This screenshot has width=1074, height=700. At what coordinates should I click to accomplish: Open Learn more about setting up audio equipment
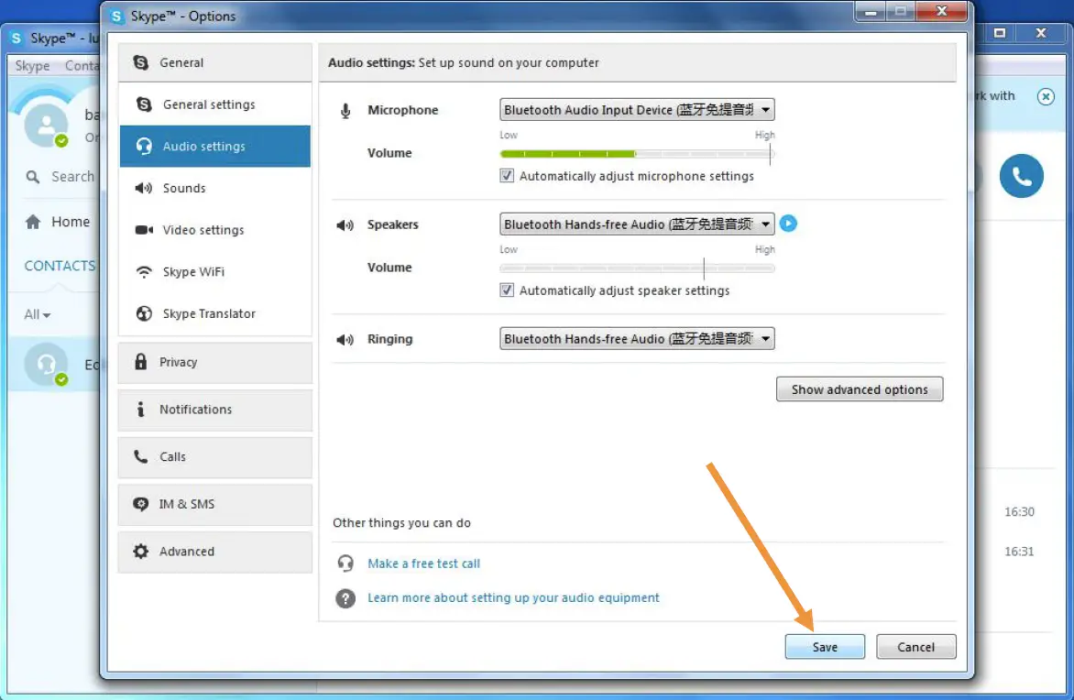coord(513,597)
